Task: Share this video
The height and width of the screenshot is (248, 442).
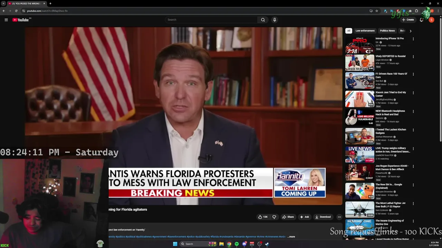Action: click(x=288, y=217)
